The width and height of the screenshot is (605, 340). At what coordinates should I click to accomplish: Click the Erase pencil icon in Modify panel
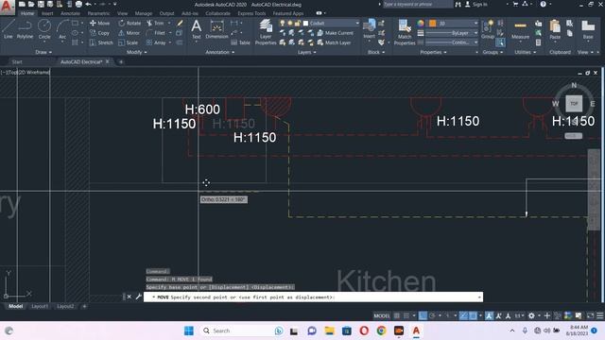(x=180, y=23)
